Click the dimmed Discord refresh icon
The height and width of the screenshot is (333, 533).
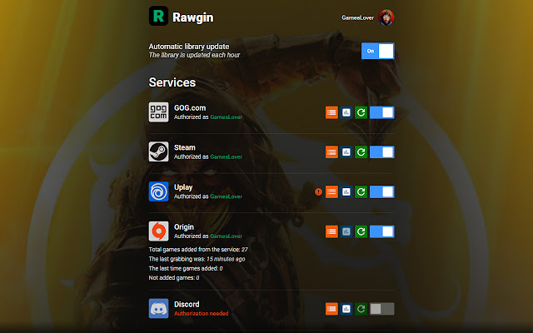[x=361, y=309]
